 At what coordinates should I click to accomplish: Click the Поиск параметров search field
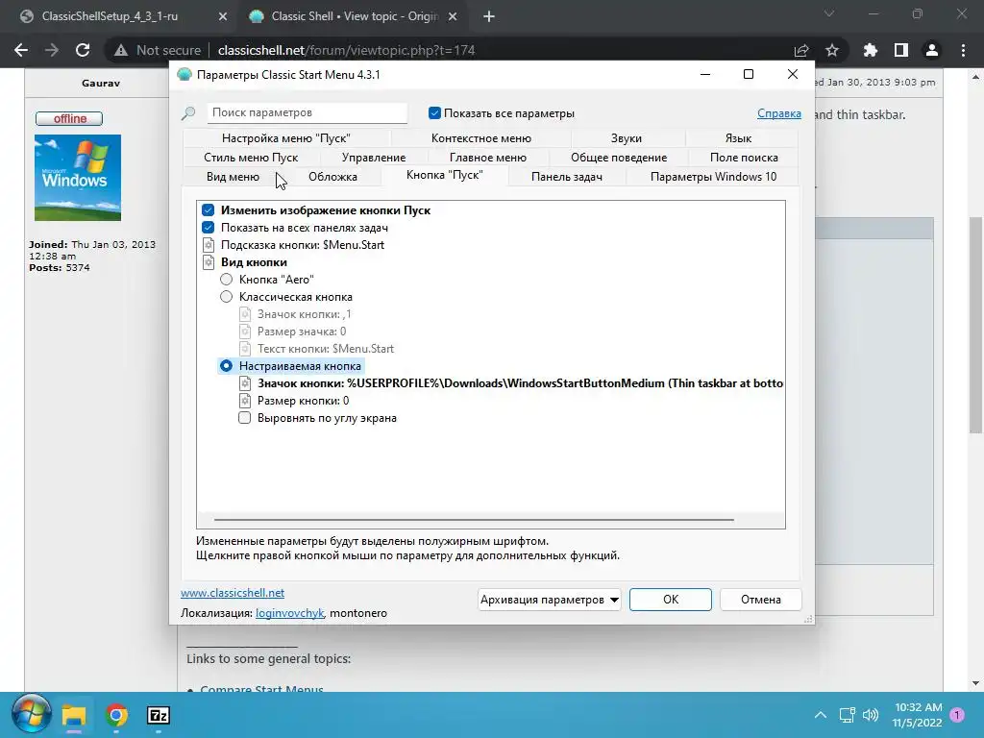307,113
